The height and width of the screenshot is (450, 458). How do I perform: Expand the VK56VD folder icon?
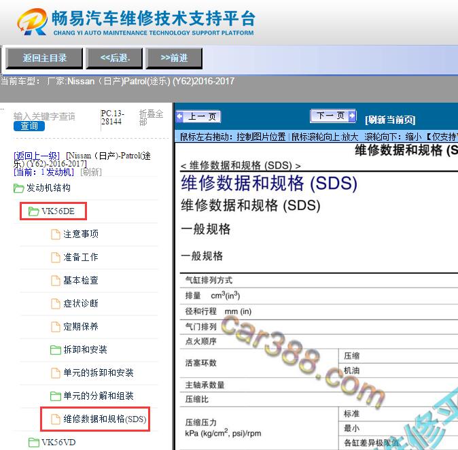click(x=33, y=443)
